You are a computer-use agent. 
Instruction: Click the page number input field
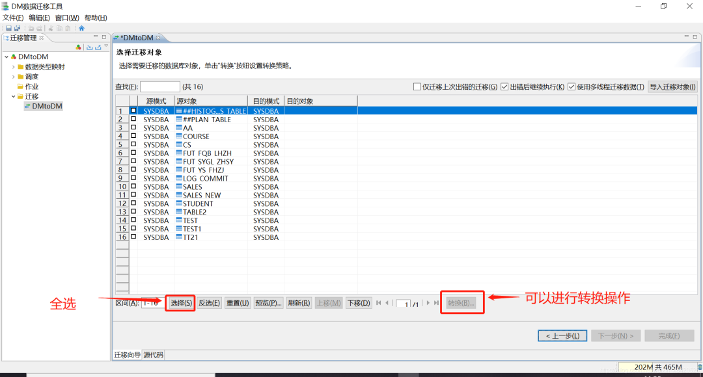pyautogui.click(x=403, y=304)
